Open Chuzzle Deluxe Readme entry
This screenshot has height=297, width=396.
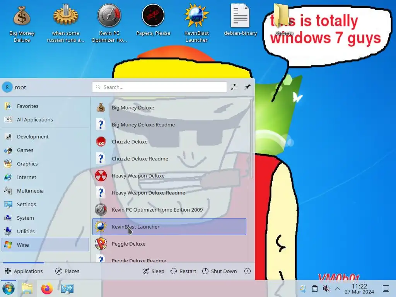click(169, 159)
